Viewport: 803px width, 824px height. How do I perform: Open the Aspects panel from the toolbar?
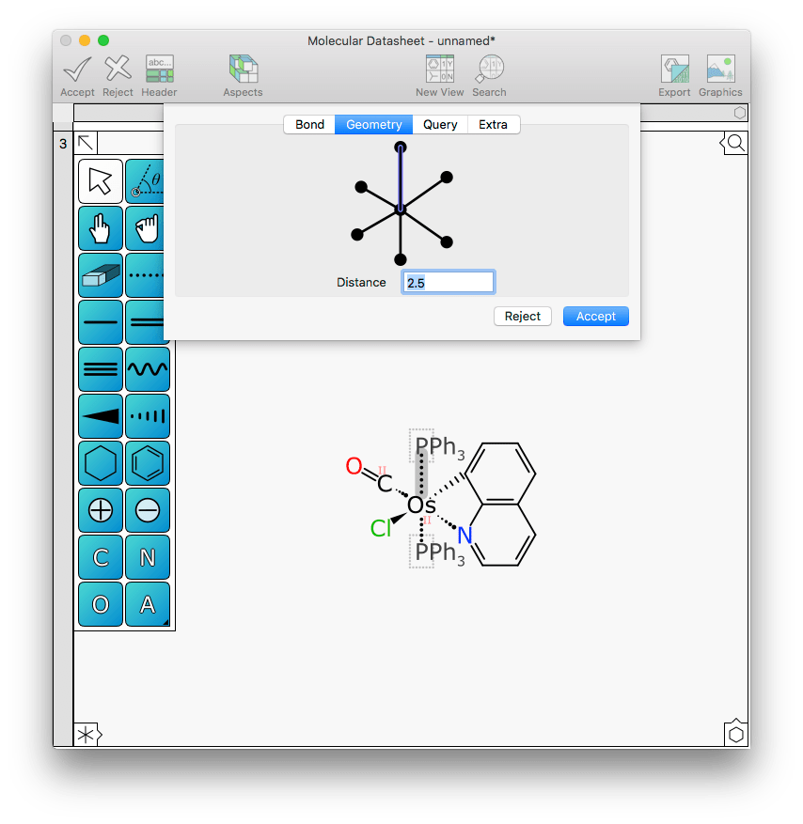pos(242,73)
